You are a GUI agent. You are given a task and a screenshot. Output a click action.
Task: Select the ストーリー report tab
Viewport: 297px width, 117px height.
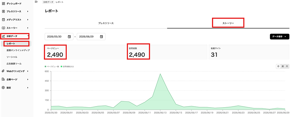pyautogui.click(x=228, y=23)
